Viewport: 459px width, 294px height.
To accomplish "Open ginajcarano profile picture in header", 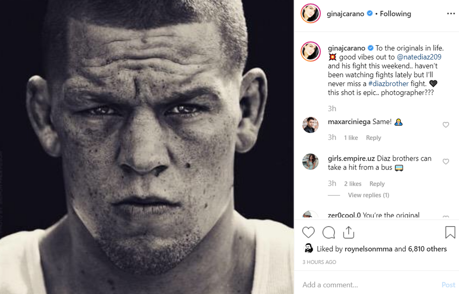I will (310, 14).
